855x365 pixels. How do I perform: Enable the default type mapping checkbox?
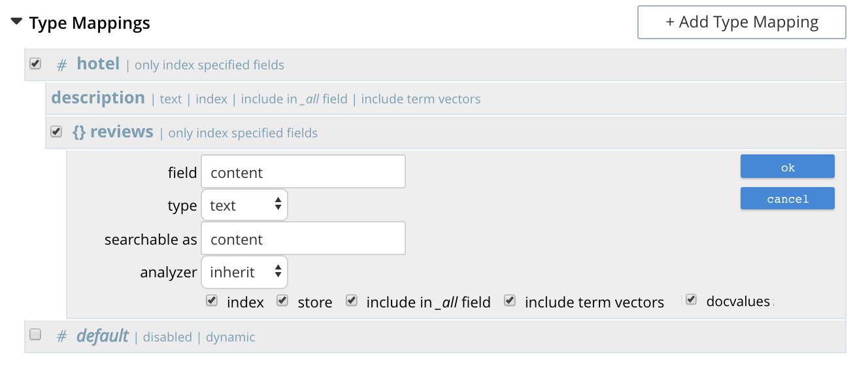coord(35,334)
